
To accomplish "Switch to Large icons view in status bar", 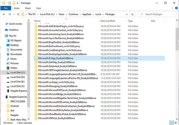I will click(x=176, y=123).
